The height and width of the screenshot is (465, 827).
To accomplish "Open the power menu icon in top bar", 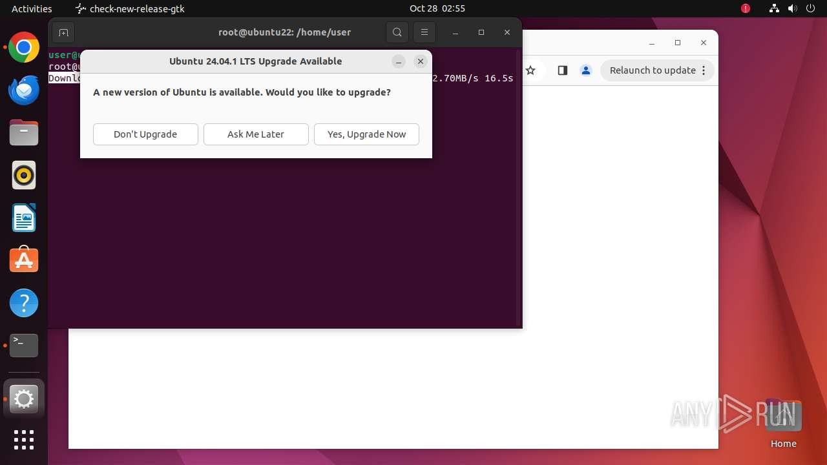I will pyautogui.click(x=811, y=8).
